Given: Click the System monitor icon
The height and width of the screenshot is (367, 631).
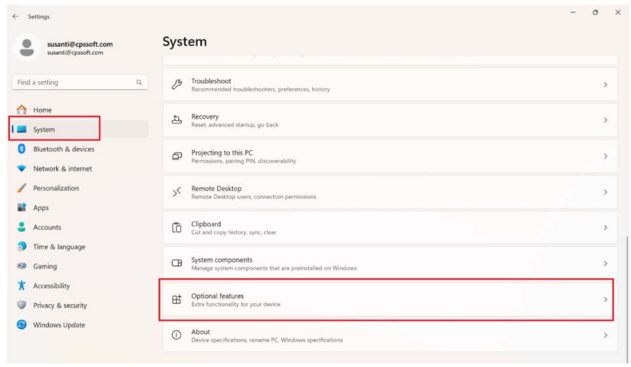Looking at the screenshot, I should tap(22, 130).
